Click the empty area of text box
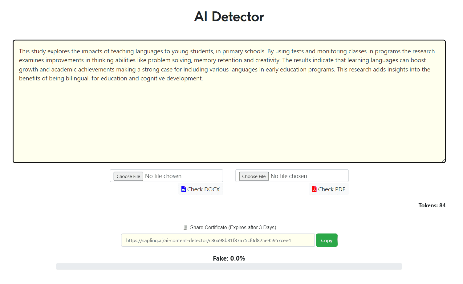Image resolution: width=463 pixels, height=284 pixels. click(229, 123)
